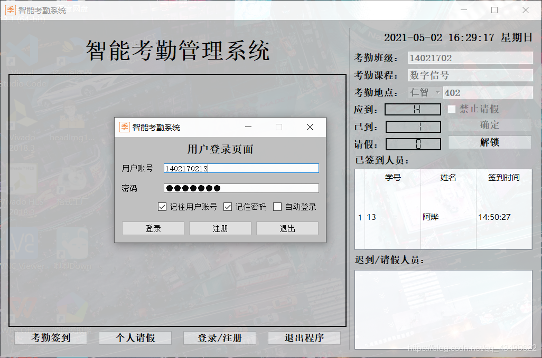Select the cell with name 阿烨
The image size is (542, 358).
[x=448, y=217]
